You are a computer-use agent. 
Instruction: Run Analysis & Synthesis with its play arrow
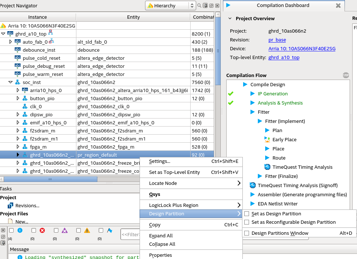(x=252, y=103)
